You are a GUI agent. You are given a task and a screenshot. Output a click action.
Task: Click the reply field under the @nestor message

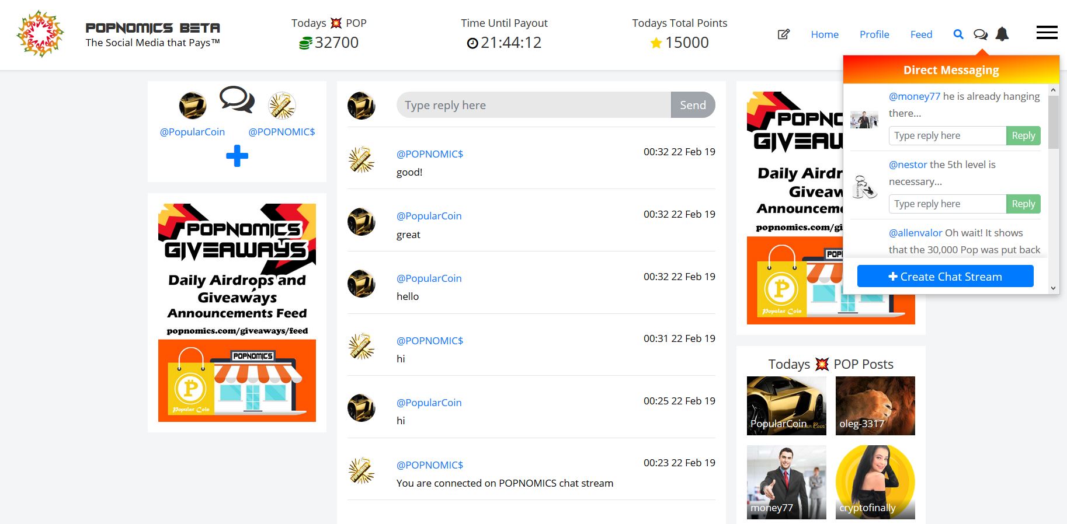(947, 204)
